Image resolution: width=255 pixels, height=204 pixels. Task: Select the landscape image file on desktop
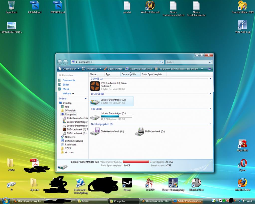(x=11, y=27)
